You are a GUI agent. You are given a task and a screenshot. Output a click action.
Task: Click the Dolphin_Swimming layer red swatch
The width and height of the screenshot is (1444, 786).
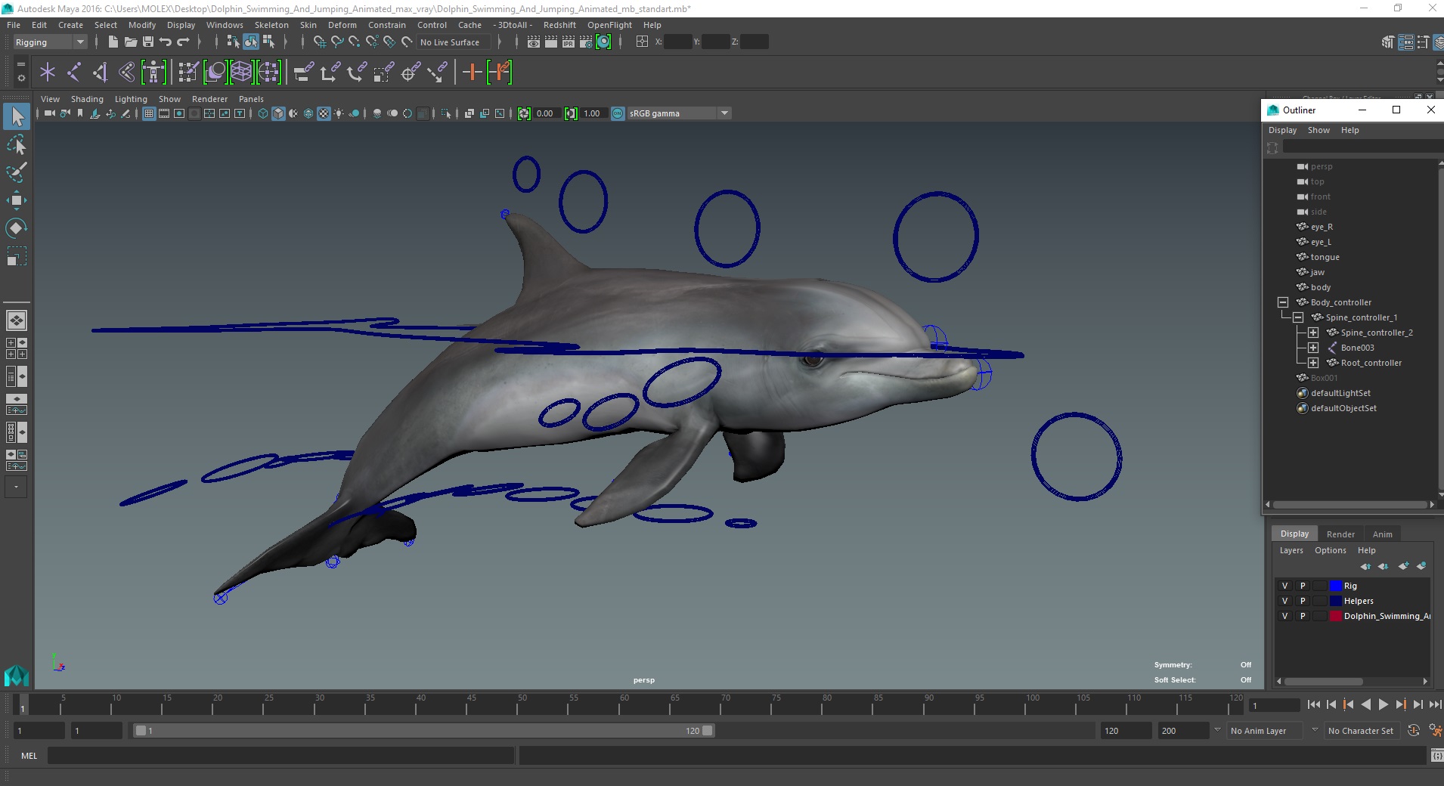(1335, 616)
